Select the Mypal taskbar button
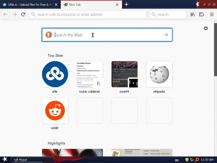The height and width of the screenshot is (163, 217). 32,160
